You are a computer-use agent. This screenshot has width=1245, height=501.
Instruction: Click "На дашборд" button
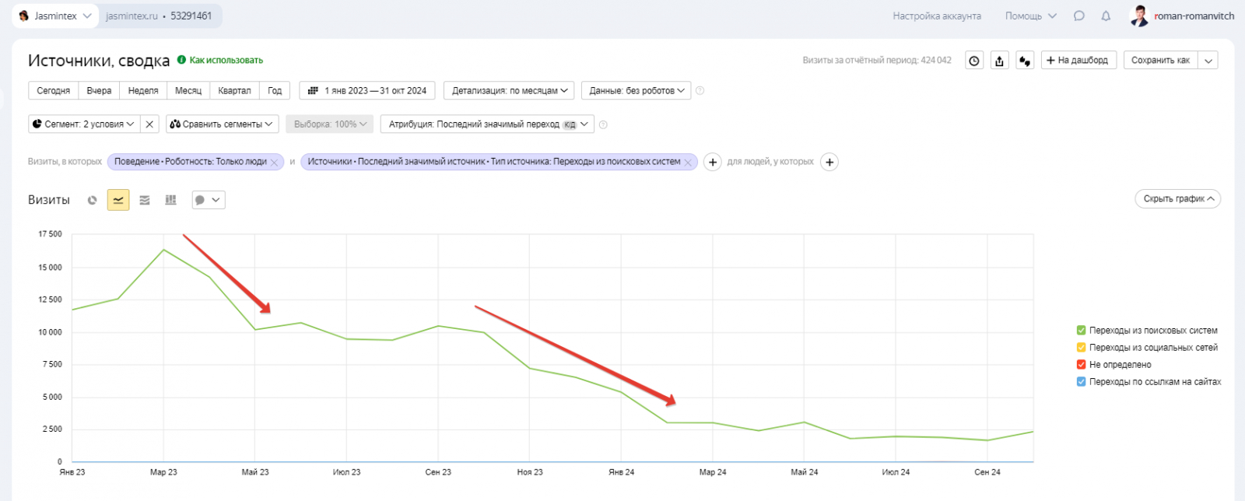tap(1078, 61)
